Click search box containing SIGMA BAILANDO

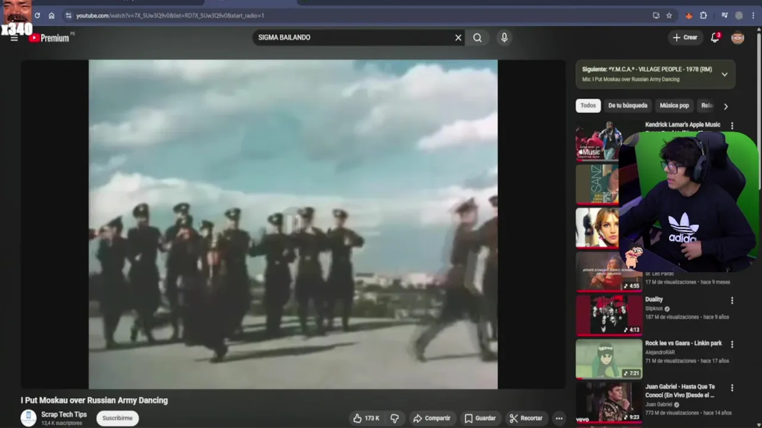[354, 37]
